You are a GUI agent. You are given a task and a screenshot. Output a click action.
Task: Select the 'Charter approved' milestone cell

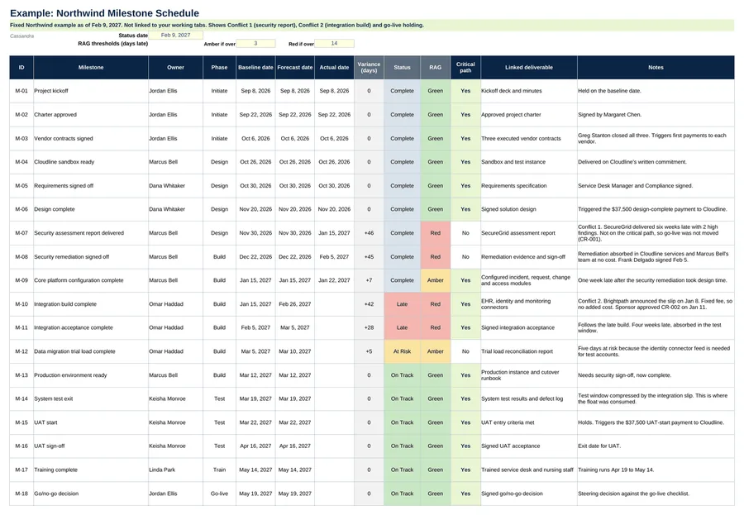(x=91, y=114)
